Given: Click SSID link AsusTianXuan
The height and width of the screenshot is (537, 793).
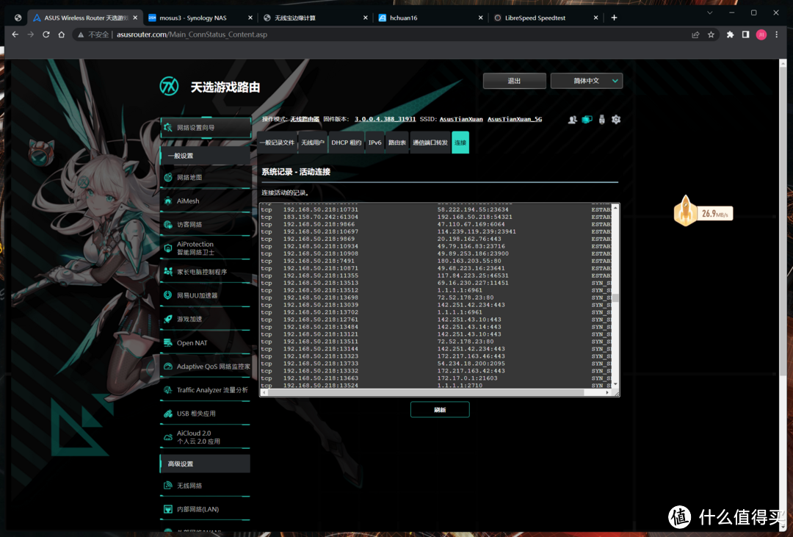Looking at the screenshot, I should [460, 120].
